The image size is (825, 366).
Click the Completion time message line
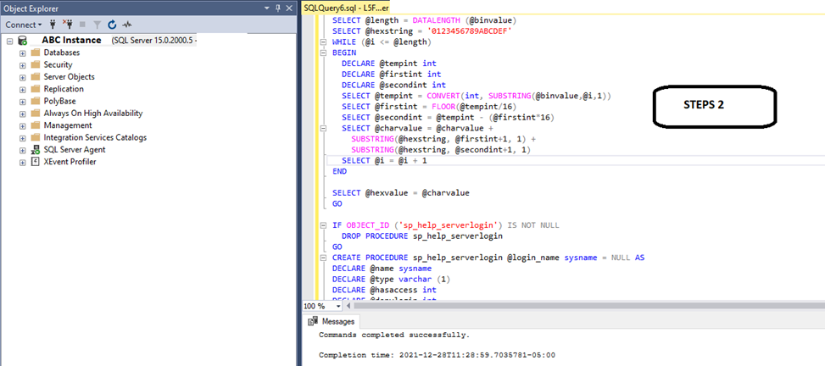click(437, 355)
